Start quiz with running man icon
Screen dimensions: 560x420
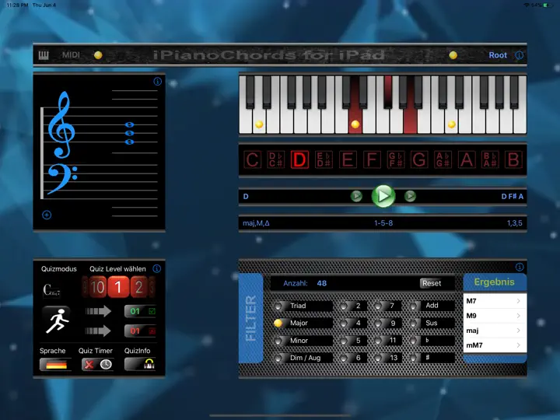(57, 320)
